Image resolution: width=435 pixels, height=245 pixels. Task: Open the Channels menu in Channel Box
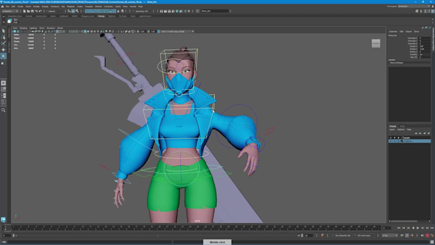click(393, 31)
